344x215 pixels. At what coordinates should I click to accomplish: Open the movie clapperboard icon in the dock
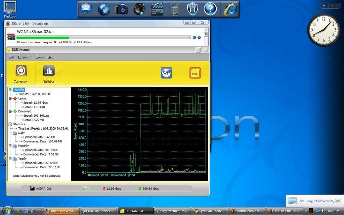157,9
